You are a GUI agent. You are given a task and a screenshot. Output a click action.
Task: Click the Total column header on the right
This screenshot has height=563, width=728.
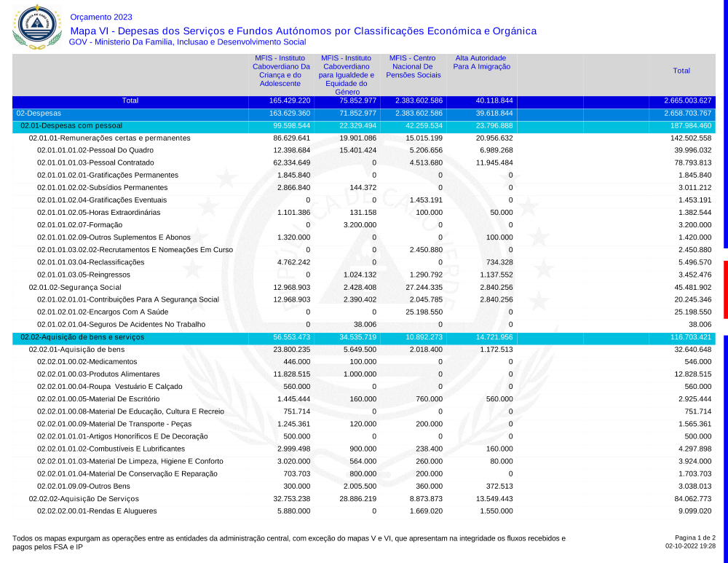tap(681, 71)
